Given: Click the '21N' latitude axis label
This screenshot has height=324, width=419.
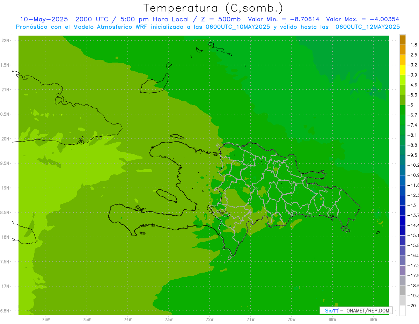Looking at the screenshot, I should 6,89.
